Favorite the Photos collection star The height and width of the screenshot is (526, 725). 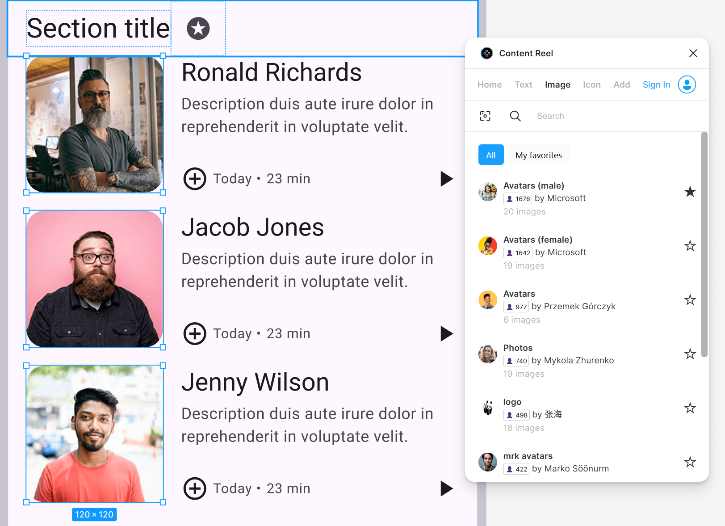point(690,354)
